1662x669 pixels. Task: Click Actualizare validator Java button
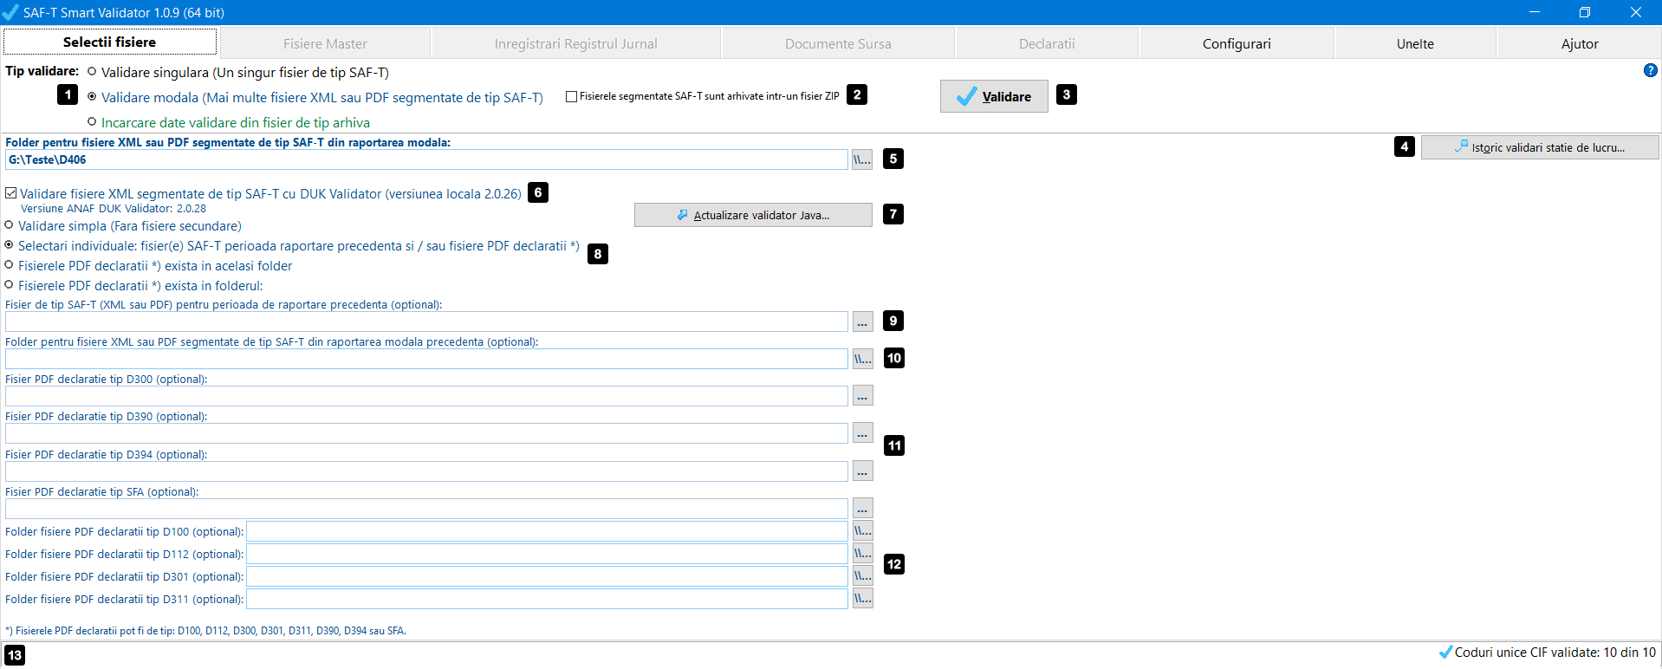click(x=753, y=215)
